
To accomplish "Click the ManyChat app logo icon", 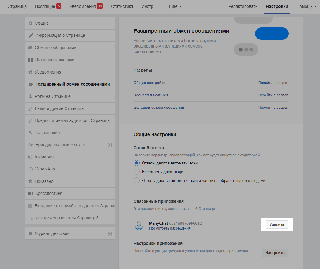I will (x=139, y=225).
